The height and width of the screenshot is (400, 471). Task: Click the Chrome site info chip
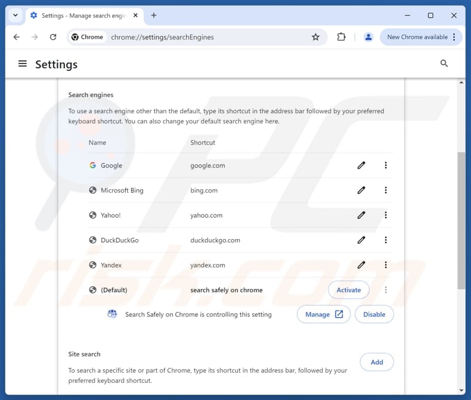pyautogui.click(x=88, y=37)
